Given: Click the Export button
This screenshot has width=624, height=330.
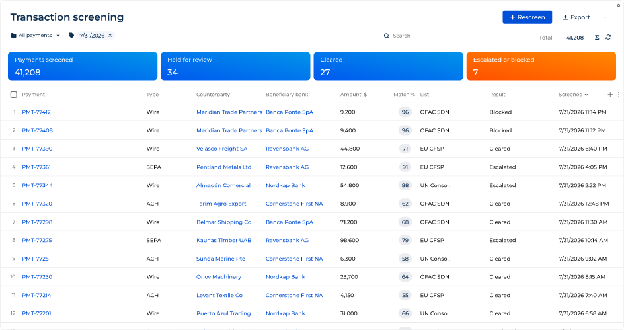Looking at the screenshot, I should click(x=576, y=17).
